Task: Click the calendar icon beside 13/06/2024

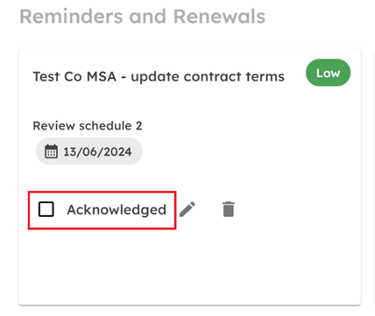Action: 51,151
